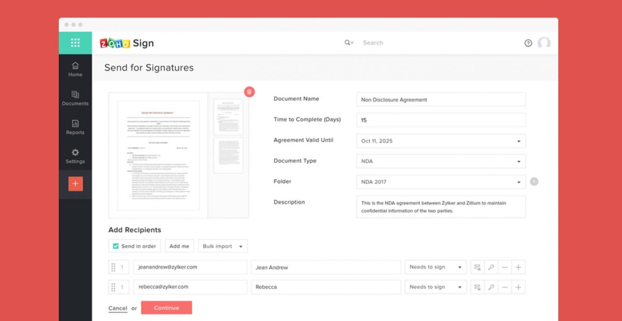Add a private message for Rebecca
622x321 pixels.
click(x=477, y=287)
